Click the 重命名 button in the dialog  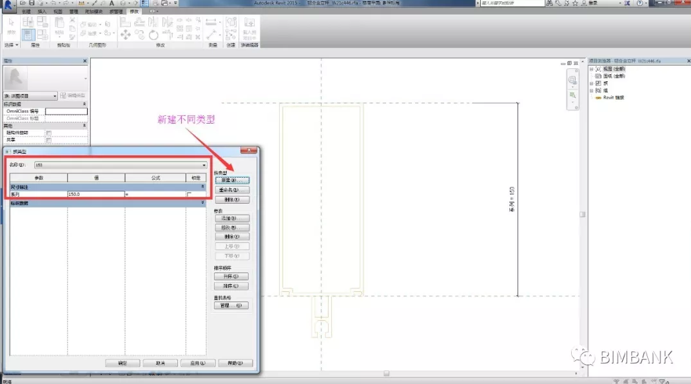232,190
